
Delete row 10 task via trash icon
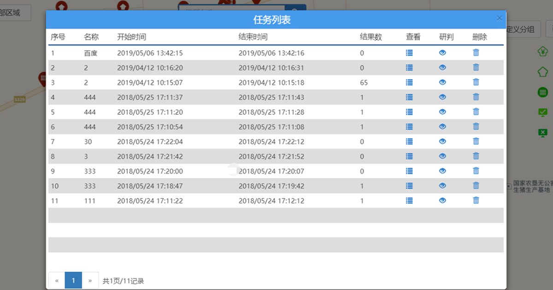click(476, 185)
